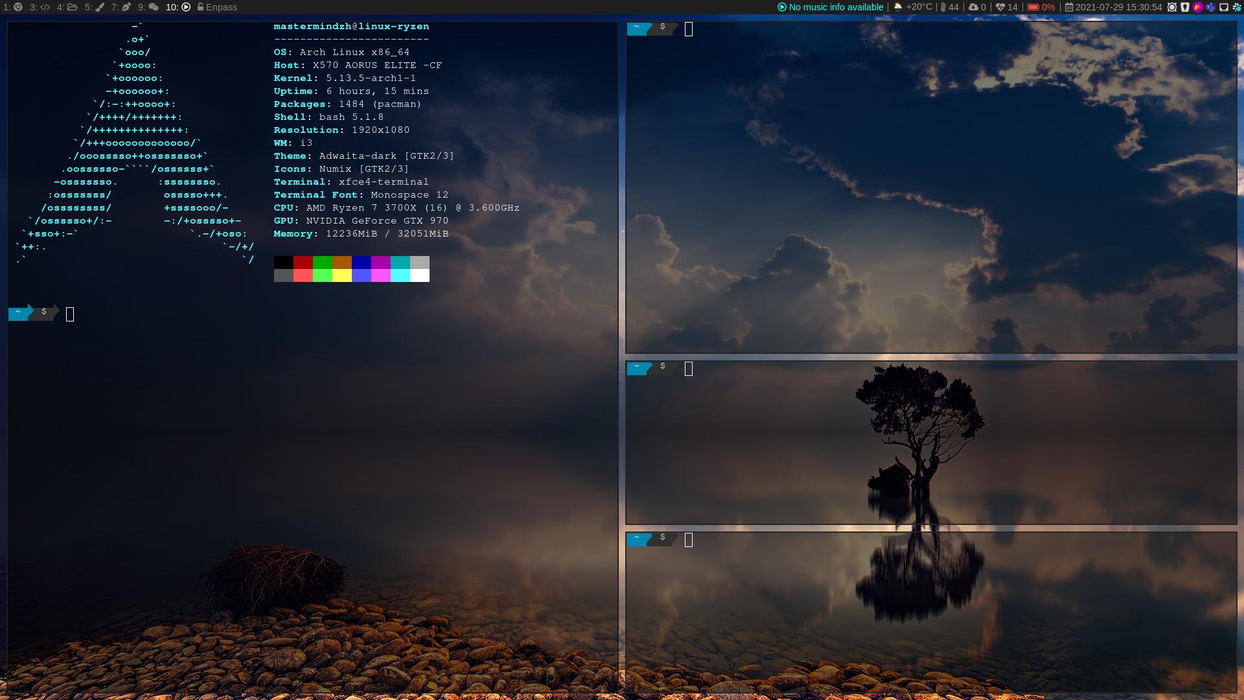Screen dimensions: 1244x700
Task: Open the round white tray icon
Action: click(1172, 7)
